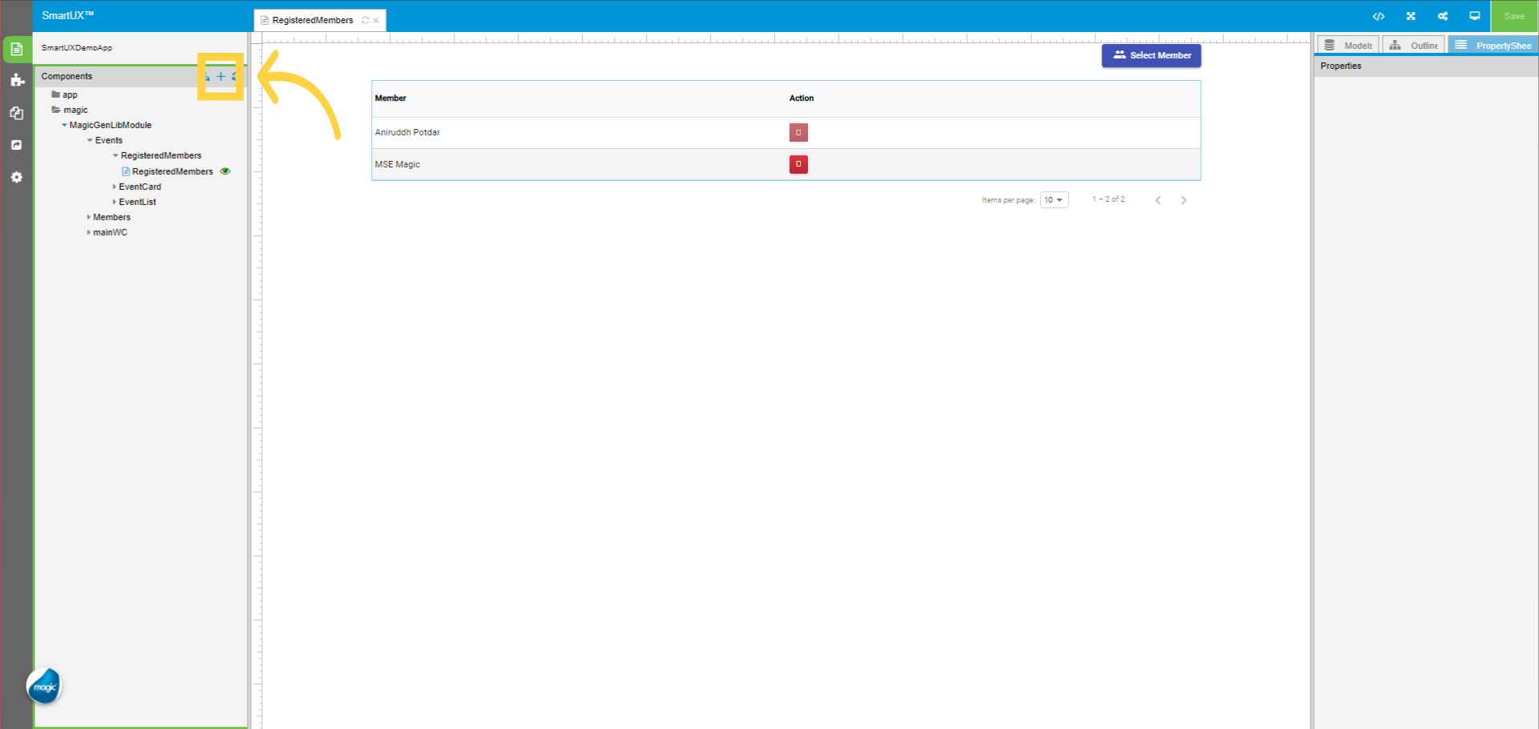The height and width of the screenshot is (729, 1539).
Task: Click the themes copy icon in the left sidebar
Action: [x=16, y=113]
